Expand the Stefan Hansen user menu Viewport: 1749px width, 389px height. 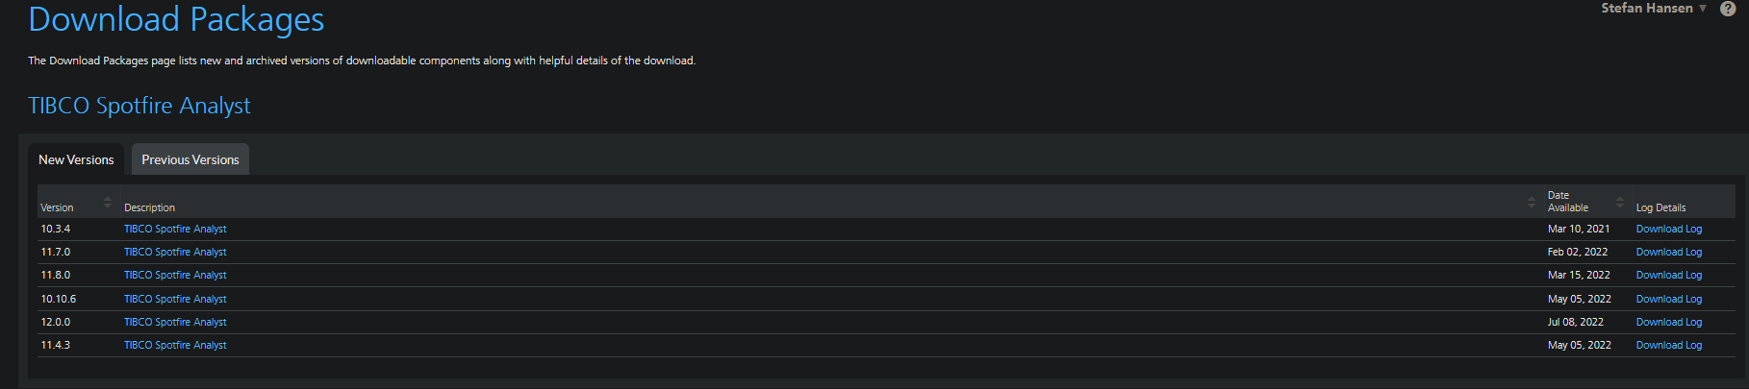coord(1654,8)
